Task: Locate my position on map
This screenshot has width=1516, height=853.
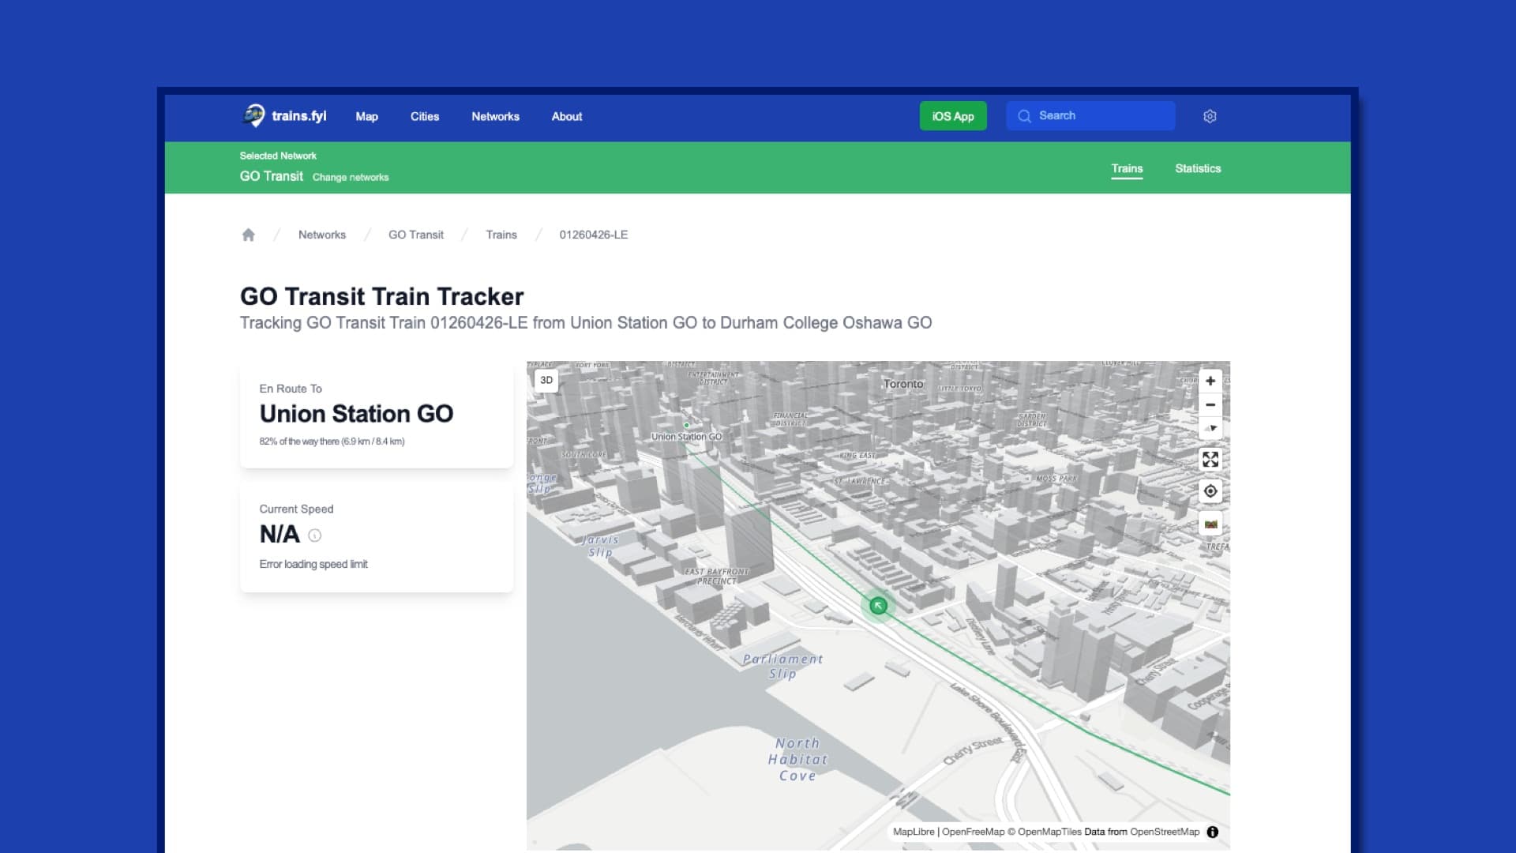Action: pos(1210,491)
